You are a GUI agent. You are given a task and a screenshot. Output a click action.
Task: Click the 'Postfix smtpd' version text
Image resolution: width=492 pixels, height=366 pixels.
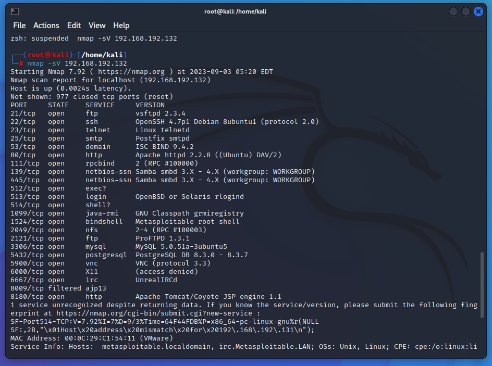pyautogui.click(x=163, y=138)
